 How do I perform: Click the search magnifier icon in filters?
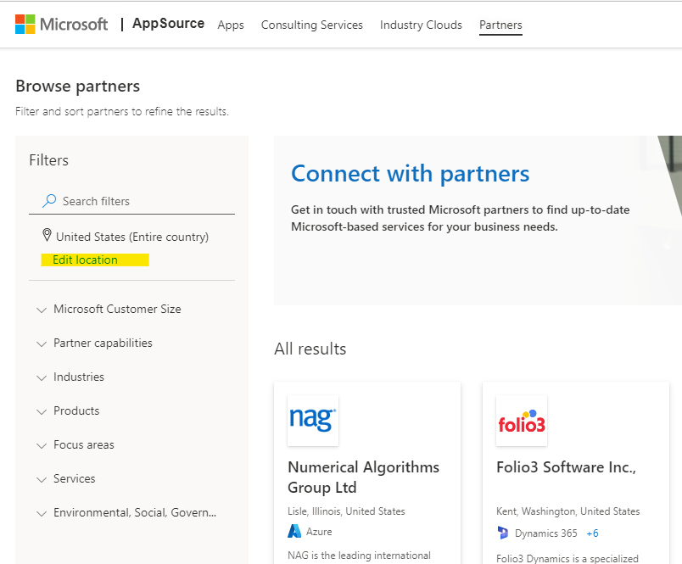click(x=49, y=201)
